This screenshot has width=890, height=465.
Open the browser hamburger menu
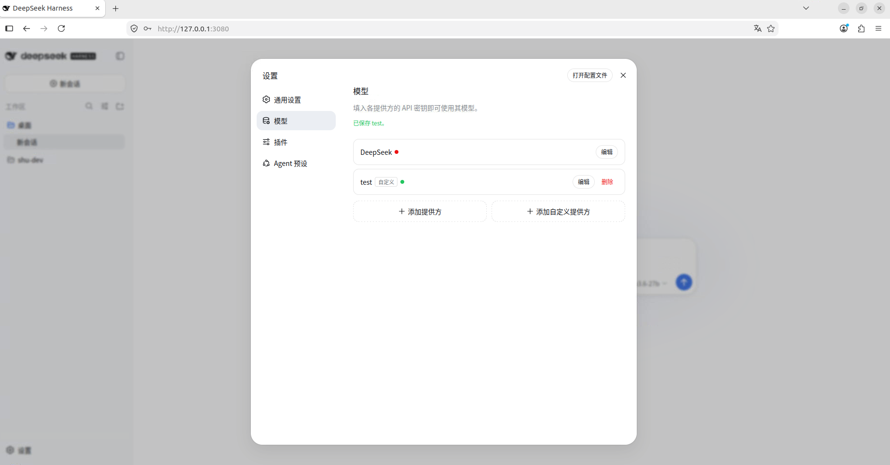878,28
